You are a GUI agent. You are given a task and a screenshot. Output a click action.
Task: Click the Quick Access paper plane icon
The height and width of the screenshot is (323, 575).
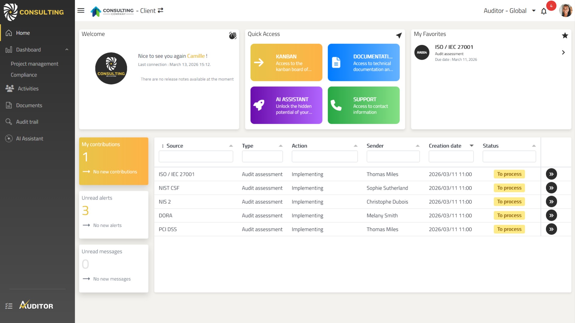pyautogui.click(x=399, y=36)
